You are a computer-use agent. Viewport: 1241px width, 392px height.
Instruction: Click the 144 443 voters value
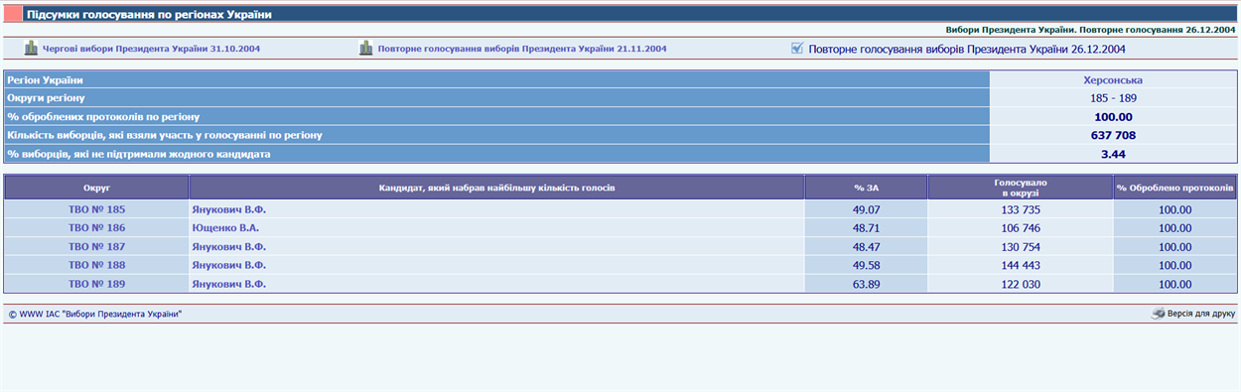coord(1021,266)
